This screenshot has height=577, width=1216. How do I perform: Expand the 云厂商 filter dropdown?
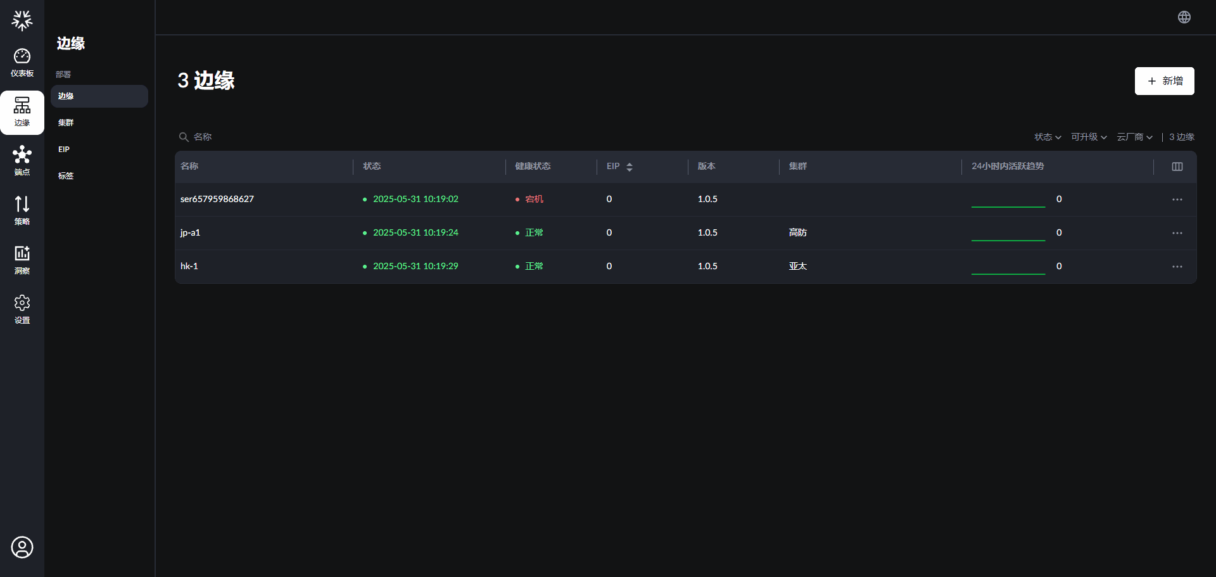point(1134,137)
